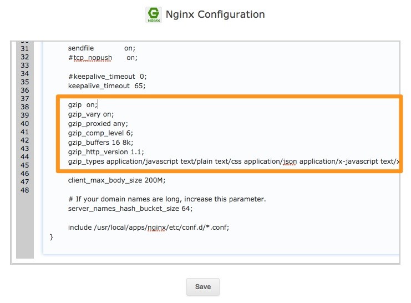Place cursor on gzip_proxied any line
This screenshot has width=411, height=303.
98,124
